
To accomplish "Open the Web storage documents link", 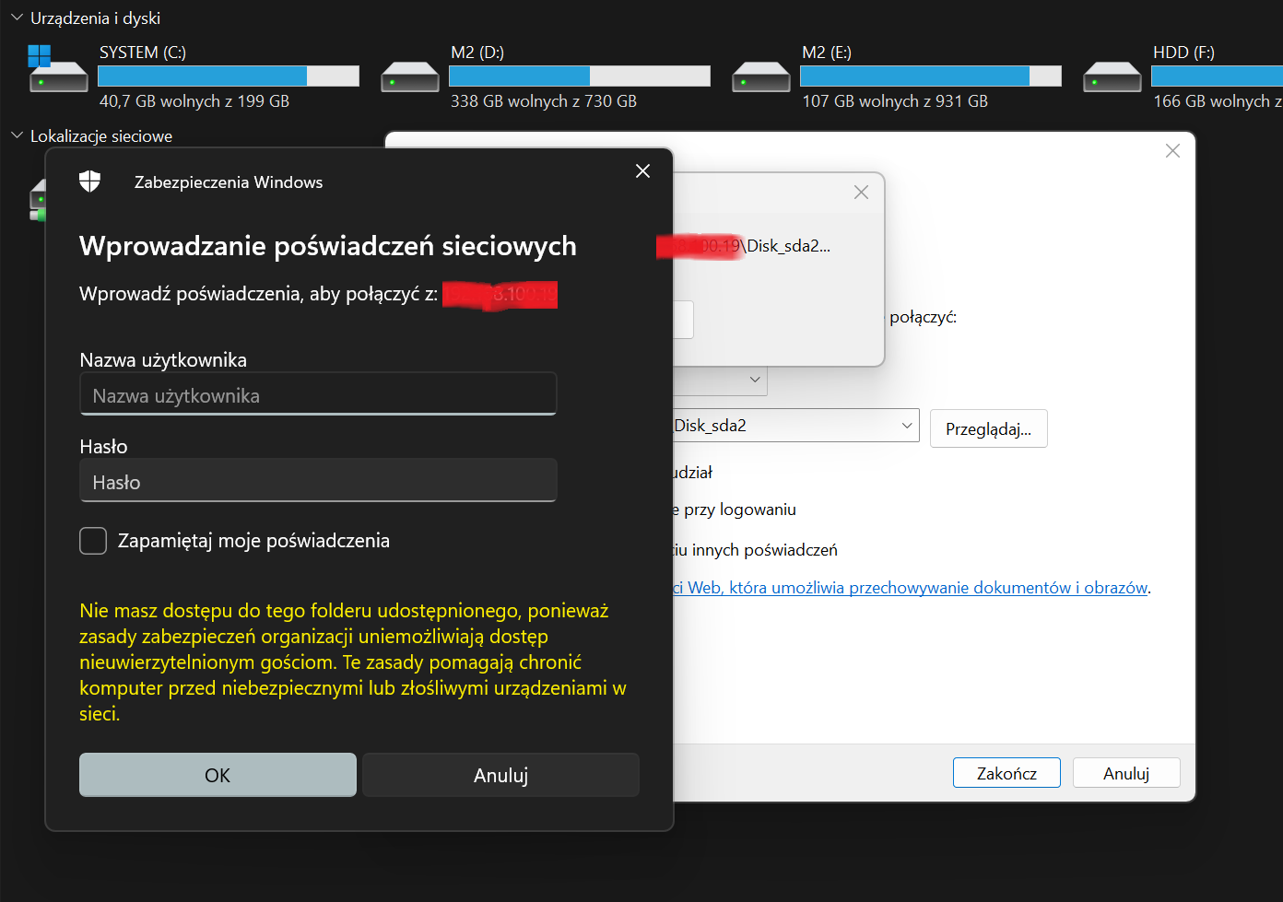I will (911, 588).
